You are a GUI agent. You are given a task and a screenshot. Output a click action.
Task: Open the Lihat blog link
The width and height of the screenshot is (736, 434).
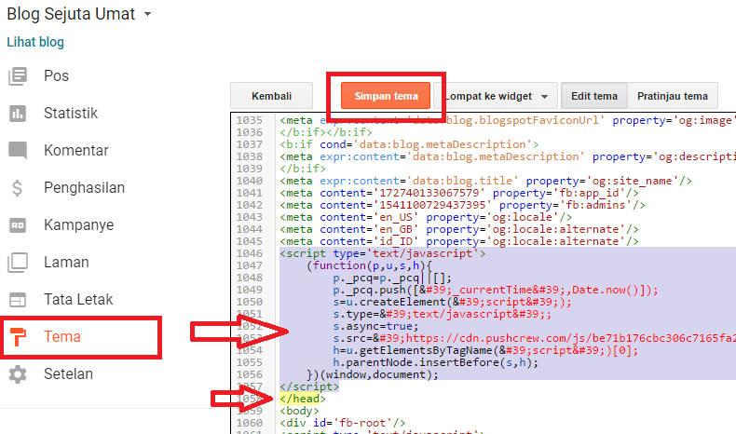[35, 42]
